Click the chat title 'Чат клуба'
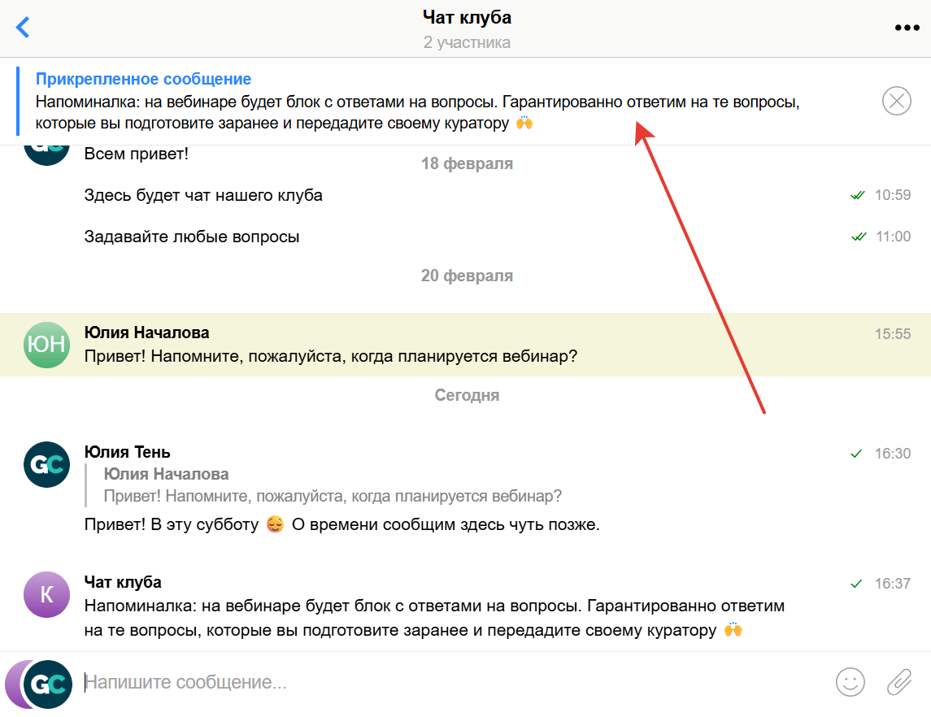 tap(465, 17)
